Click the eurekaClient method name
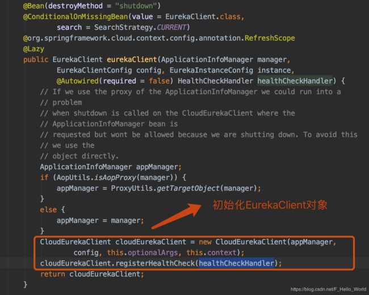The width and height of the screenshot is (369, 295). click(132, 59)
